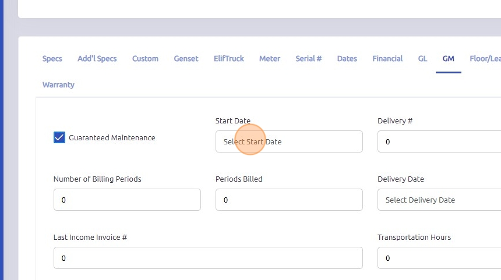Viewport: 501px width, 280px height.
Task: Open the Financial tab
Action: coord(387,59)
